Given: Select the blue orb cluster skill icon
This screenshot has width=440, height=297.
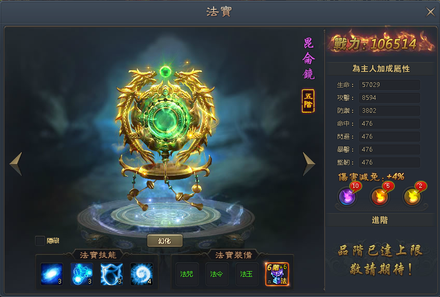Looking at the screenshot, I should 82,274.
